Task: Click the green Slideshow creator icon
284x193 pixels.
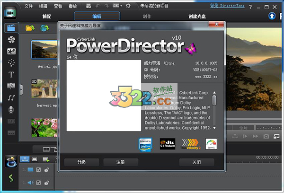Action: [11, 178]
